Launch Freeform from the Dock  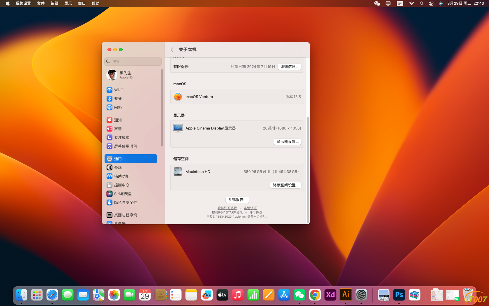click(x=207, y=295)
